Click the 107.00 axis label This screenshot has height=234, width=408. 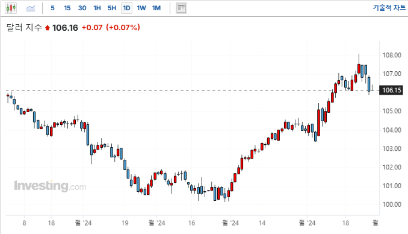pyautogui.click(x=392, y=74)
